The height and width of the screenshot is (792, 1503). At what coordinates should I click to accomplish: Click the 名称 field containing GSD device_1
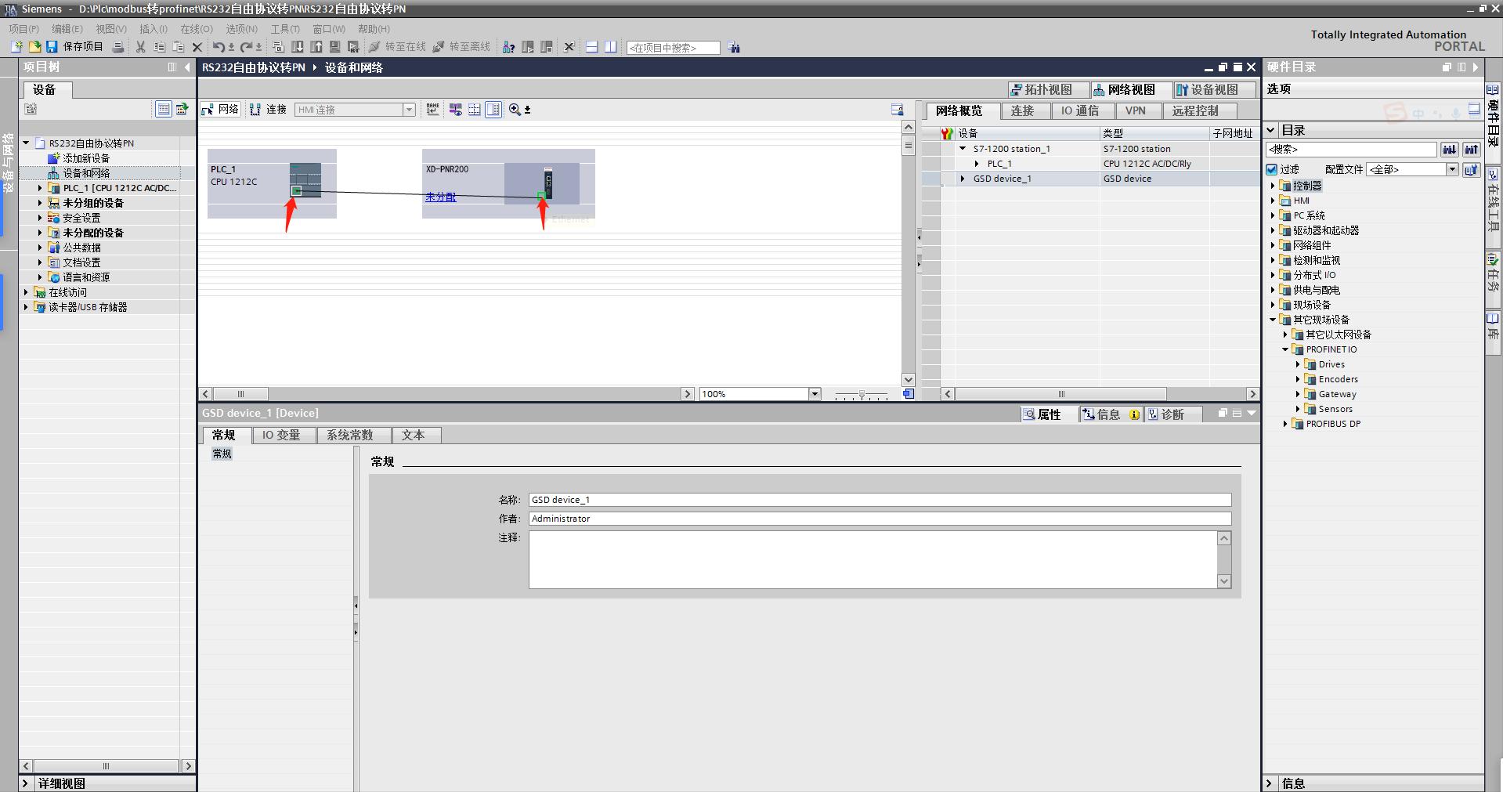click(x=880, y=500)
